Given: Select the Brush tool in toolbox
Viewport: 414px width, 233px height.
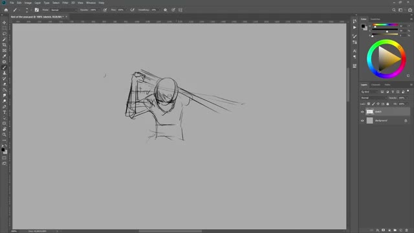Looking at the screenshot, I should 5,67.
